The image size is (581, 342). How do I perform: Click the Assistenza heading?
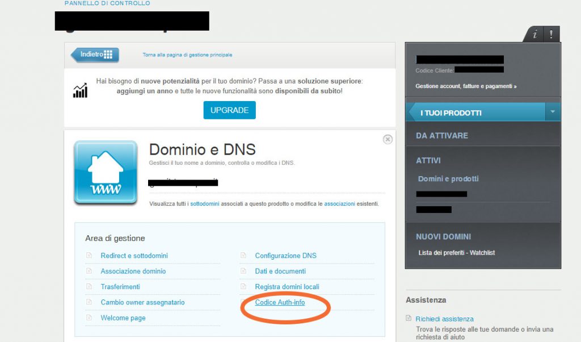426,300
